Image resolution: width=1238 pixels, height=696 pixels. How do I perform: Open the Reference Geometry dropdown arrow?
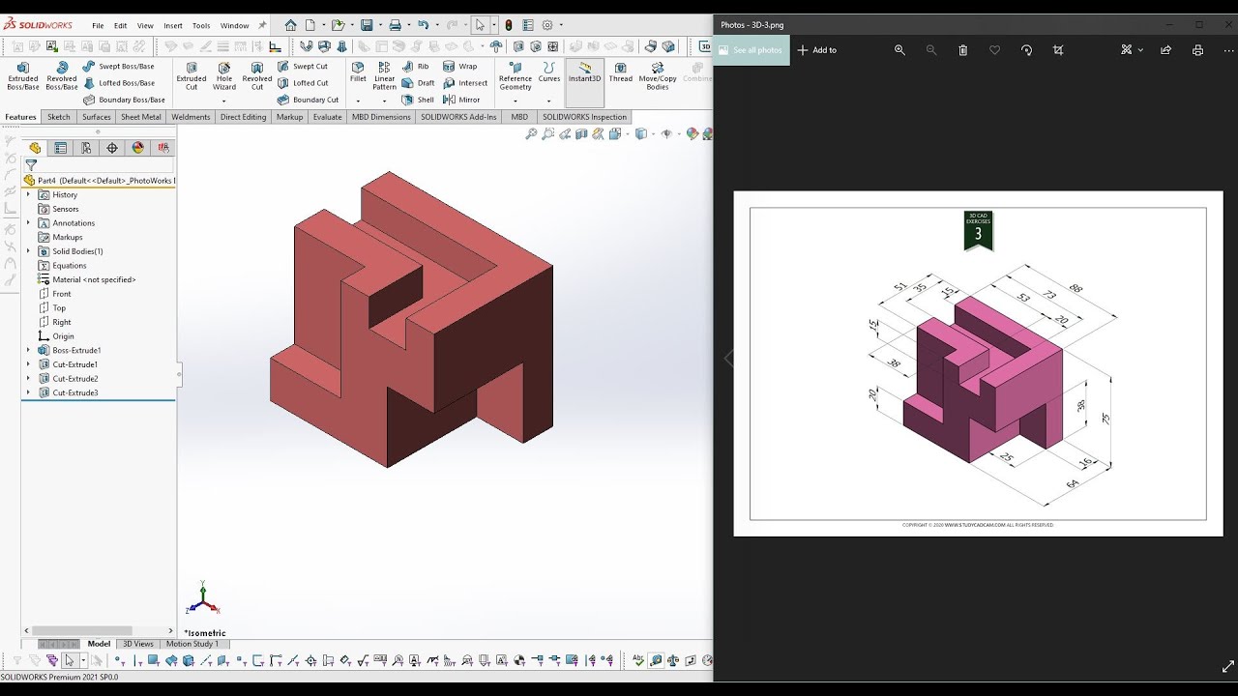pyautogui.click(x=516, y=101)
